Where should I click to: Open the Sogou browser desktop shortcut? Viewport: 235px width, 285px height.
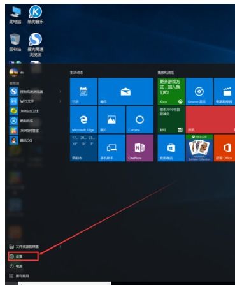click(35, 45)
